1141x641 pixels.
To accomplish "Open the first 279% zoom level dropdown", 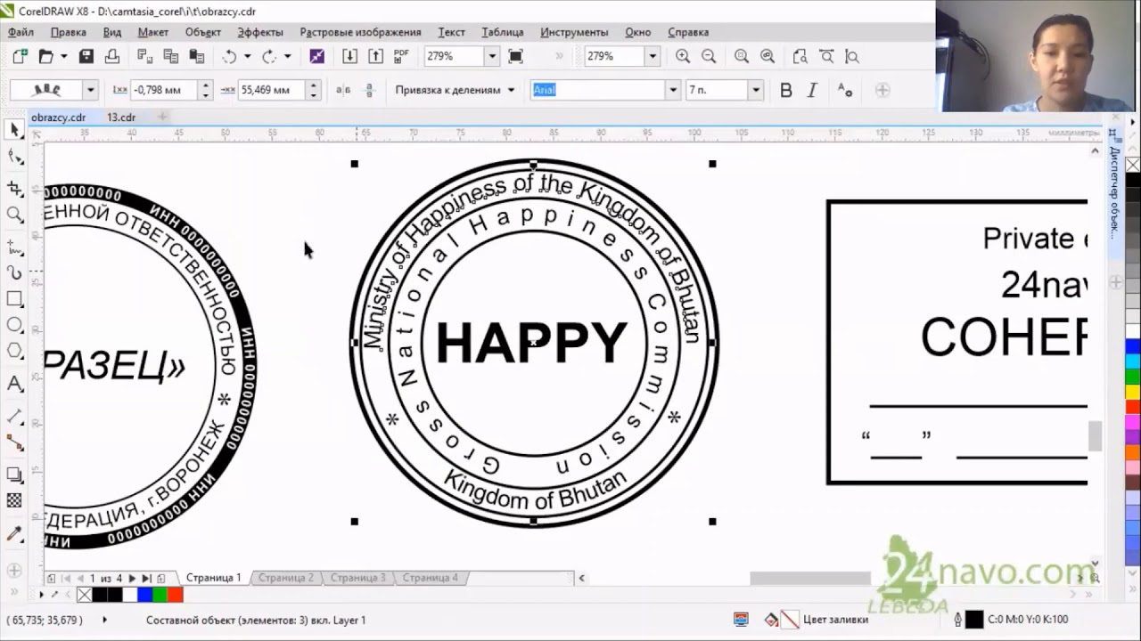I will [491, 56].
